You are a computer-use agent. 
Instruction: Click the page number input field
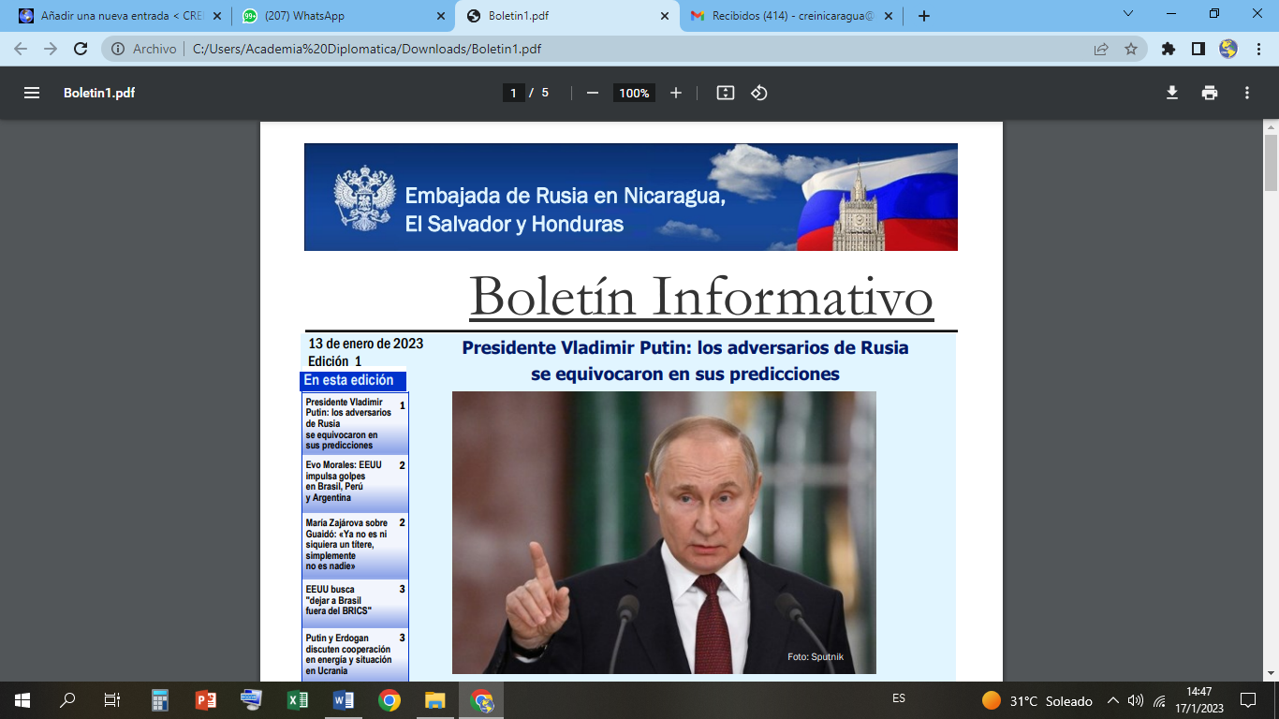(x=513, y=93)
